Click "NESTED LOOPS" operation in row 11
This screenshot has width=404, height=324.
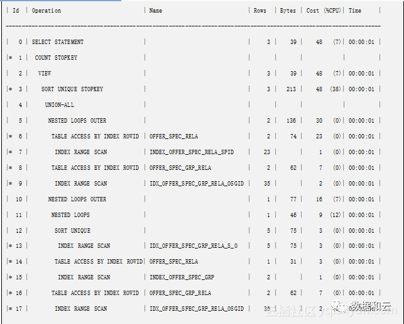click(x=70, y=215)
